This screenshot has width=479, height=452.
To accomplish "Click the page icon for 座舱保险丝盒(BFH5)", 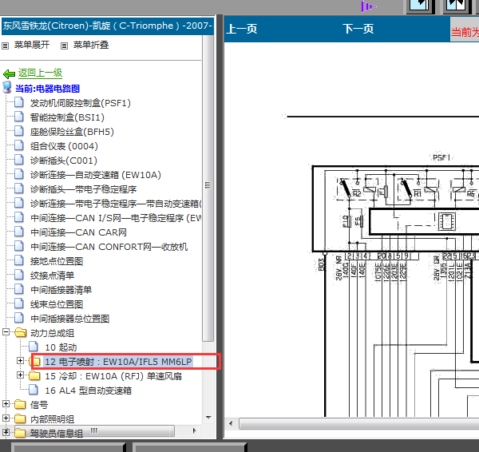I will (19, 131).
